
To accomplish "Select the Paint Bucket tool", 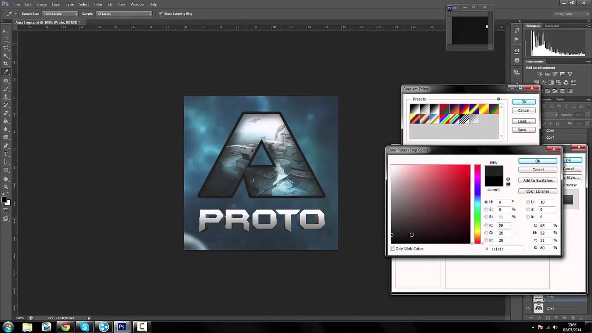I will (6, 121).
